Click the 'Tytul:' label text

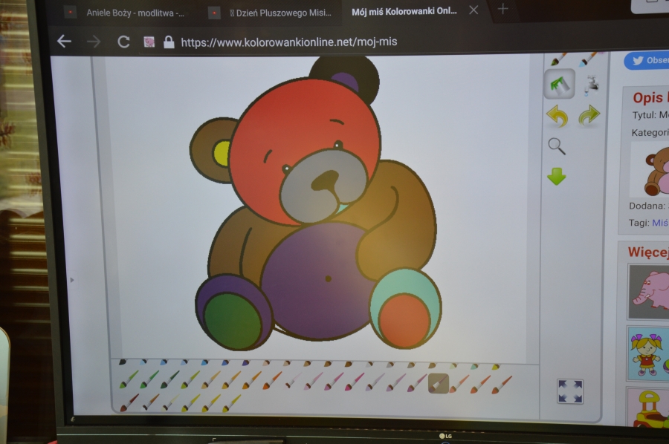[644, 115]
